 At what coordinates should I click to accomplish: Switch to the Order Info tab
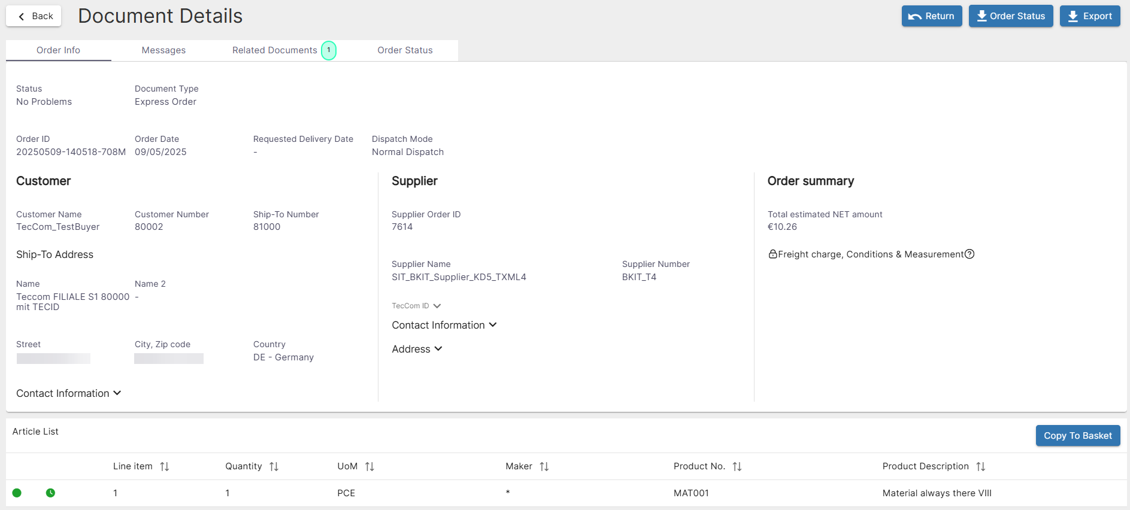(x=58, y=50)
